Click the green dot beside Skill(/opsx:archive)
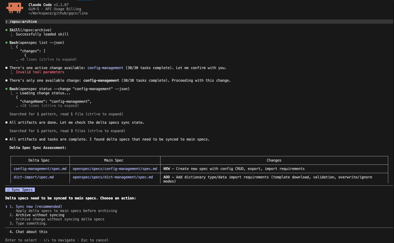 [x=6, y=30]
